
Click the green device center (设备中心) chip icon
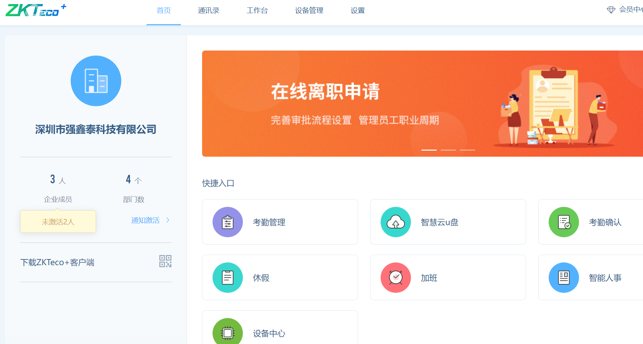pyautogui.click(x=227, y=333)
